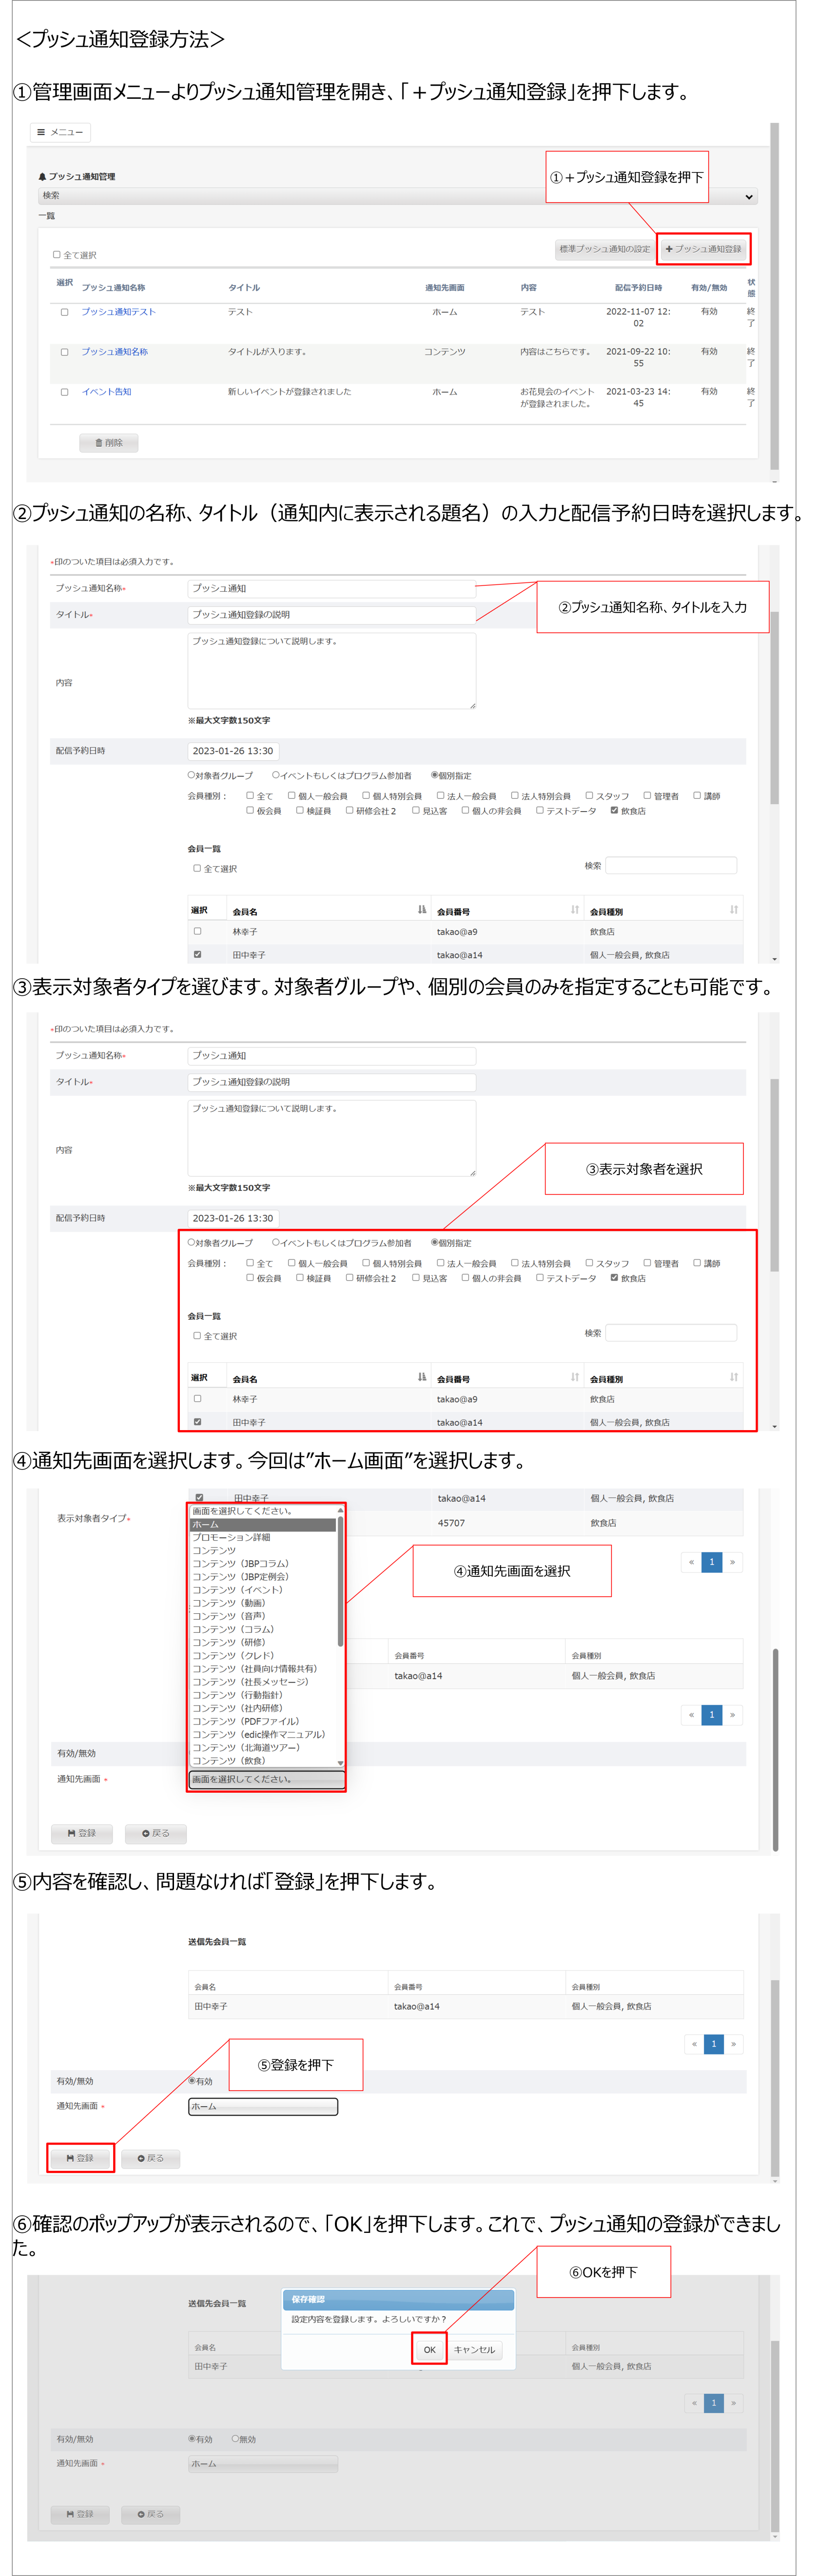Tick 管理者 checkbox in step ③ screenshot

tap(647, 1263)
